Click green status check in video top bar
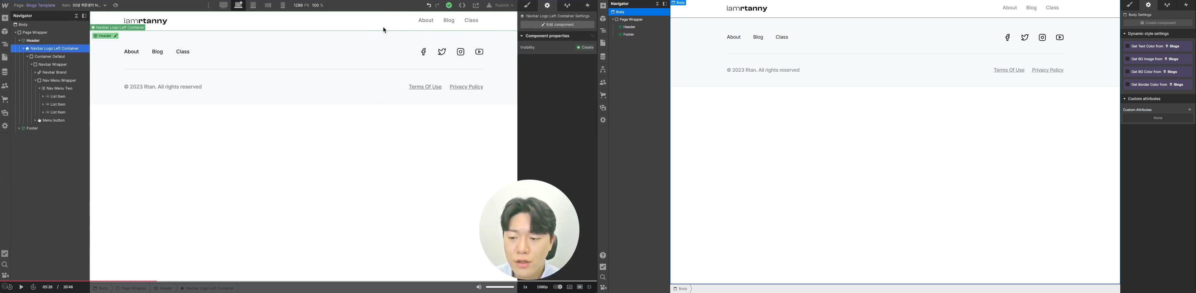The height and width of the screenshot is (293, 1196). (x=449, y=6)
